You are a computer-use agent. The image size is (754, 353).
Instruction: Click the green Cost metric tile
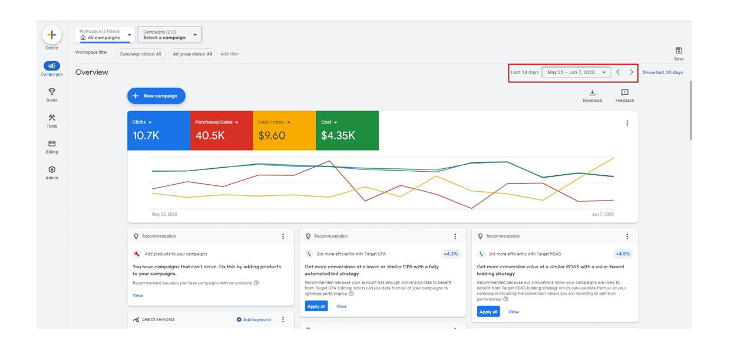(x=347, y=130)
